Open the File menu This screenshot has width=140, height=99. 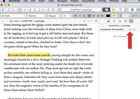point(25,1)
